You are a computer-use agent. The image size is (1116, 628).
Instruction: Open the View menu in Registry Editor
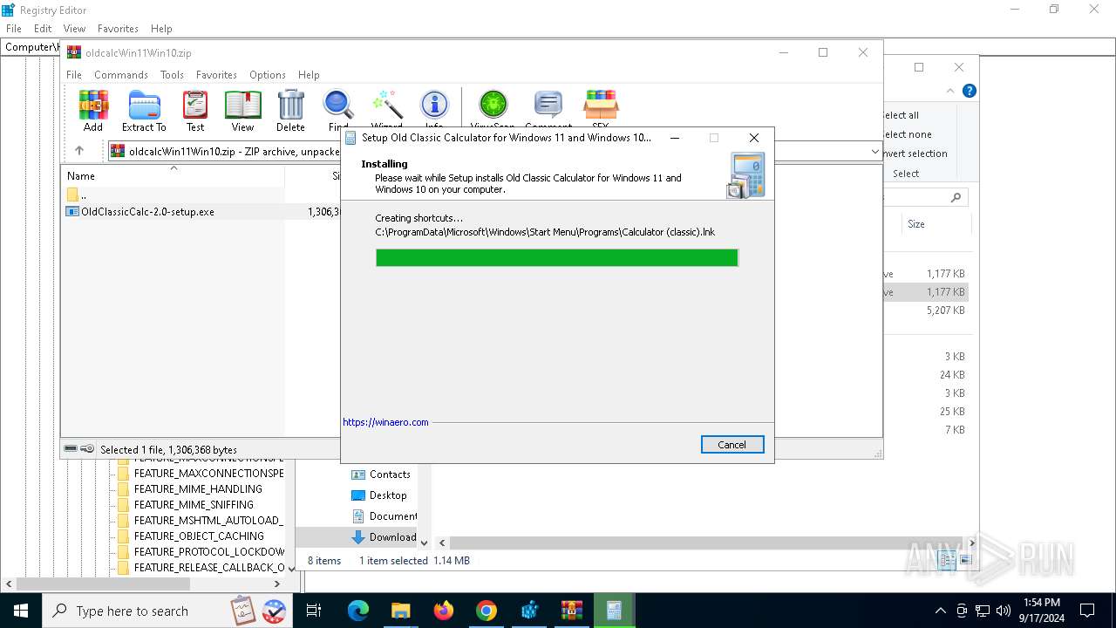pos(75,29)
